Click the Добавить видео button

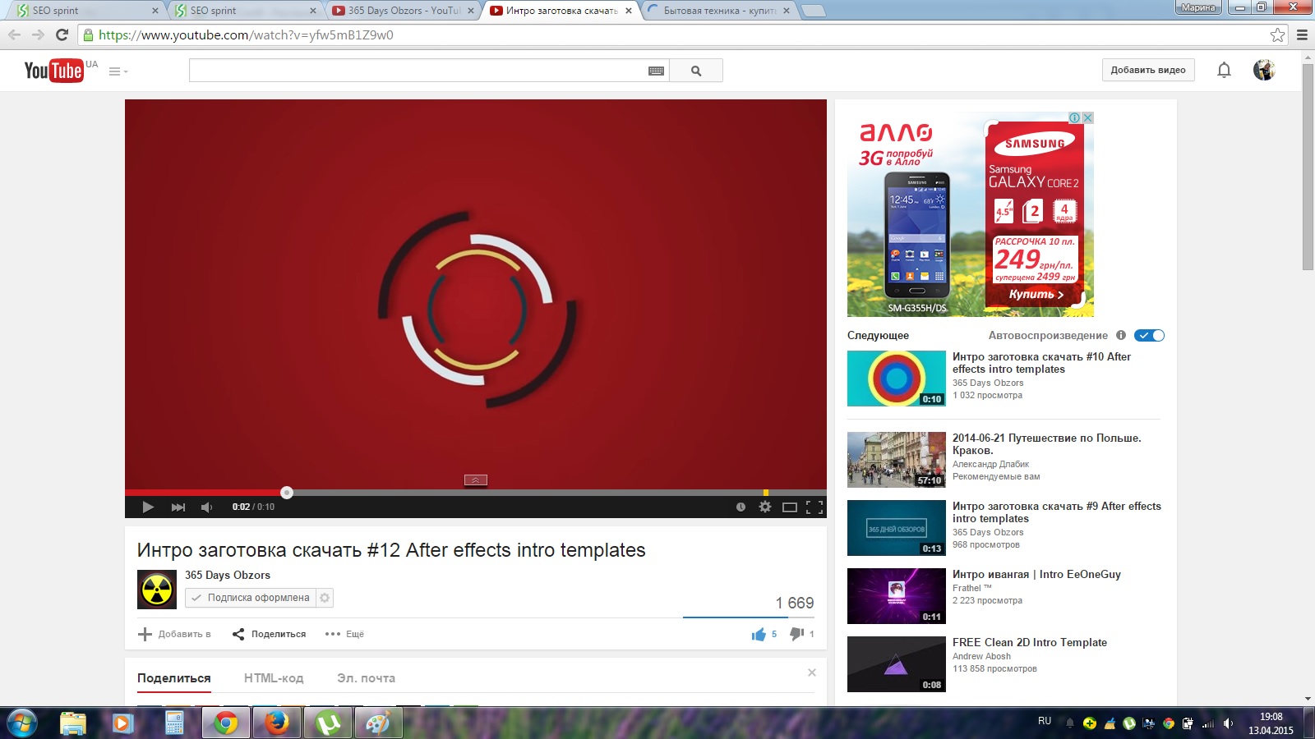click(x=1148, y=70)
